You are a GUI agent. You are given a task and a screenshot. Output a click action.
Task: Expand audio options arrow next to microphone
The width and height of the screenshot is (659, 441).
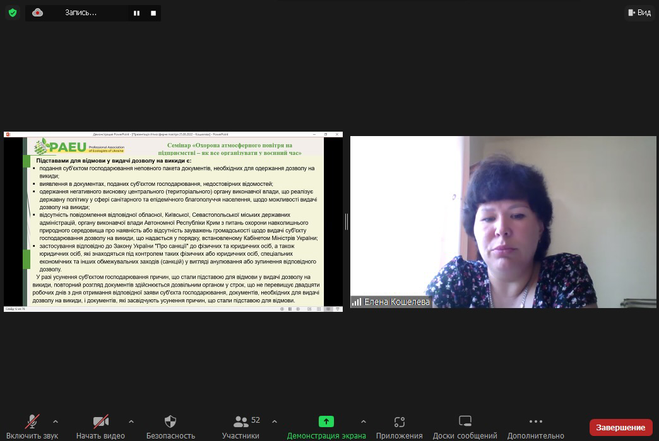[56, 421]
